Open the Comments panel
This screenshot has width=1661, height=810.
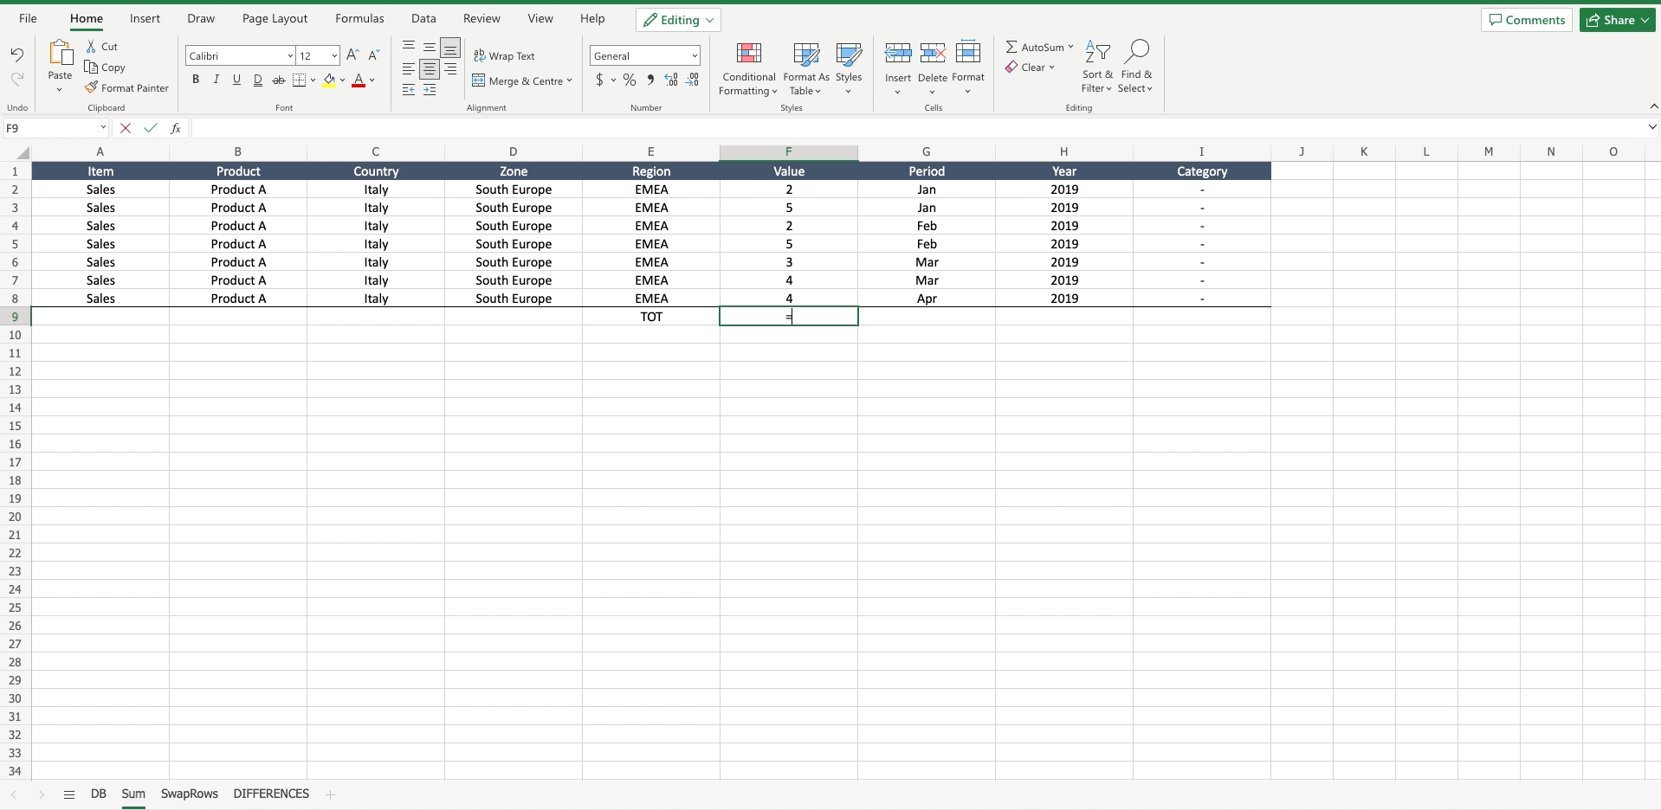tap(1526, 19)
